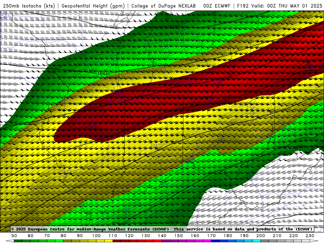
Task: Click the legend value 200
Action: click(260, 236)
